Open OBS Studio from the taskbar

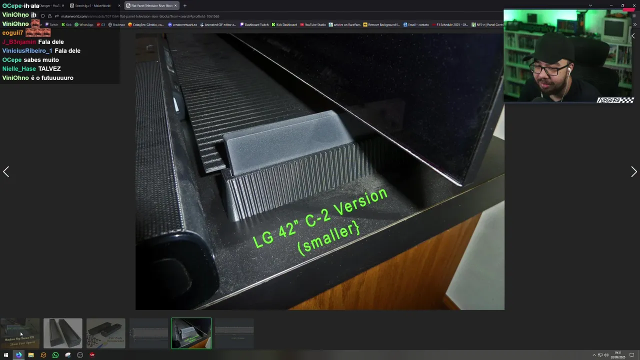(x=80, y=355)
